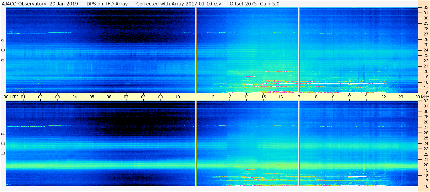The image size is (430, 192).
Task: Click the 15 hour tick label
Action: point(263,97)
